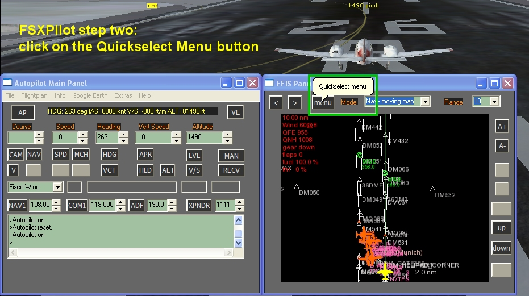Click the VE button in Autopilot panel
This screenshot has width=529, height=296.
coord(235,112)
